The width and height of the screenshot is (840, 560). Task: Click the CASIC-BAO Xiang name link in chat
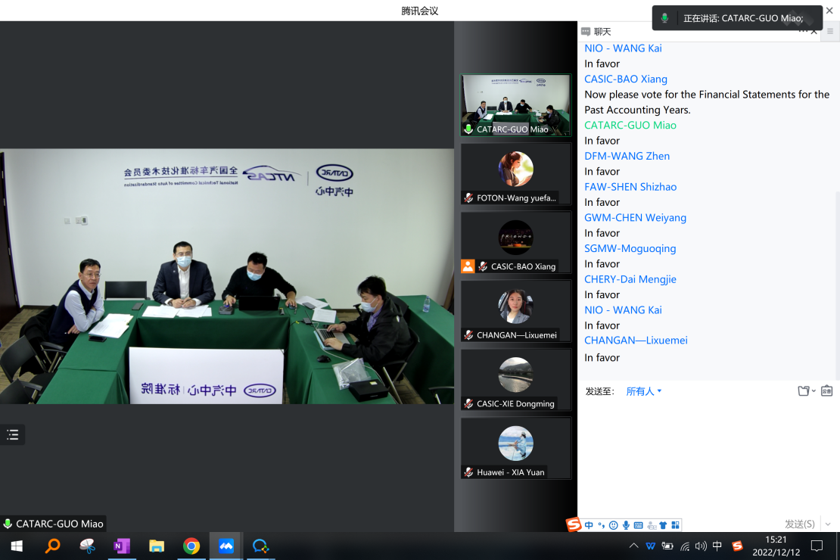pyautogui.click(x=625, y=79)
